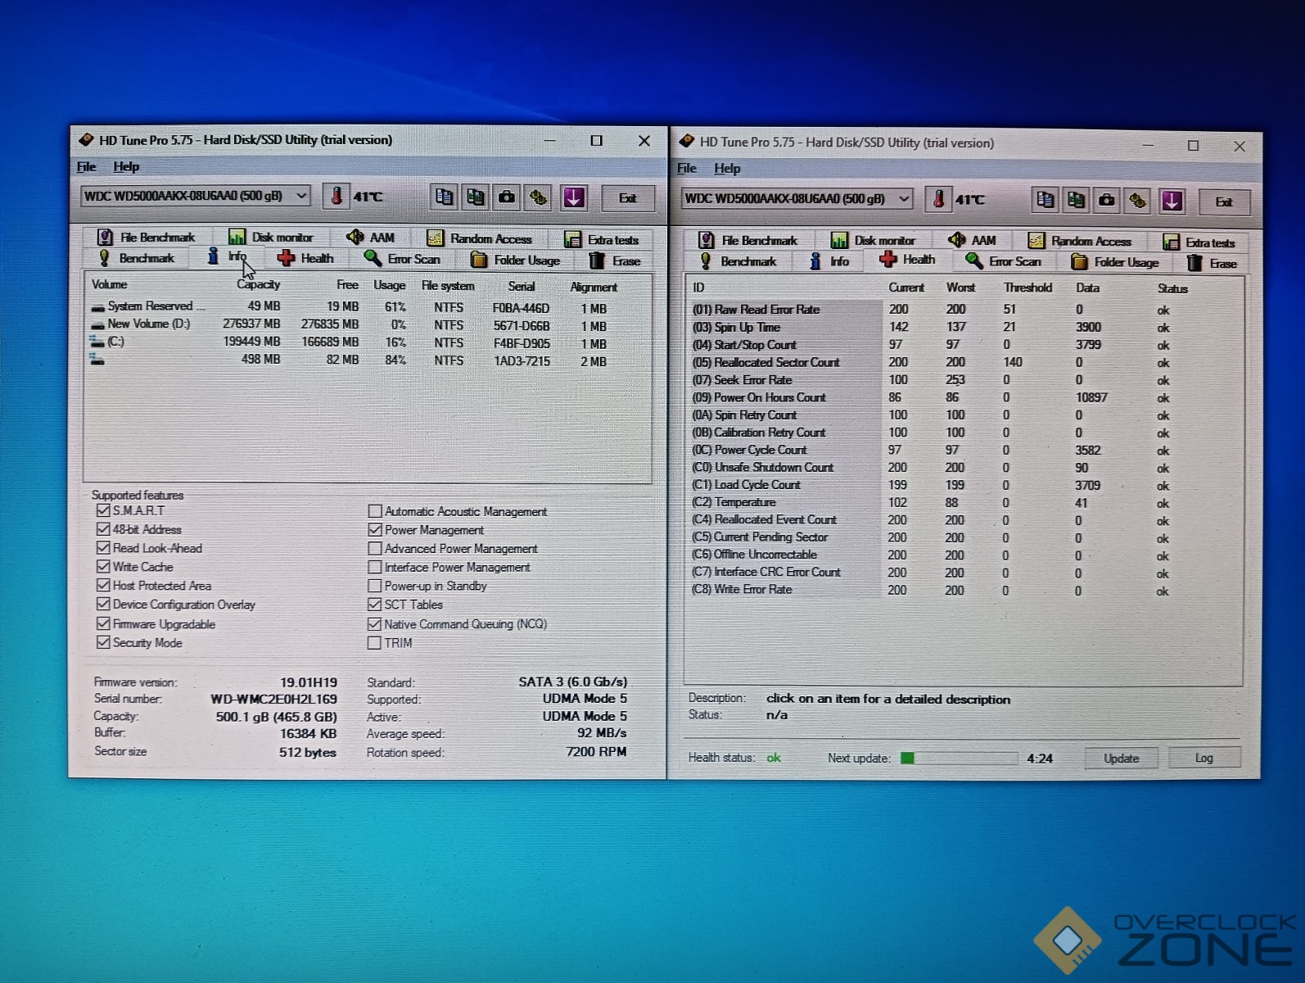Click copy screenshot icon in left window toolbar
The image size is (1305, 983).
pyautogui.click(x=475, y=197)
